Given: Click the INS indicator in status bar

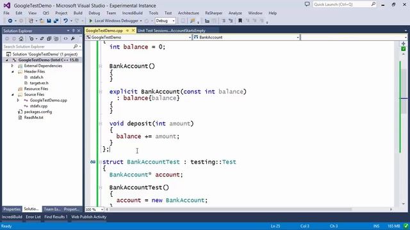Looking at the screenshot, I should click(376, 226).
